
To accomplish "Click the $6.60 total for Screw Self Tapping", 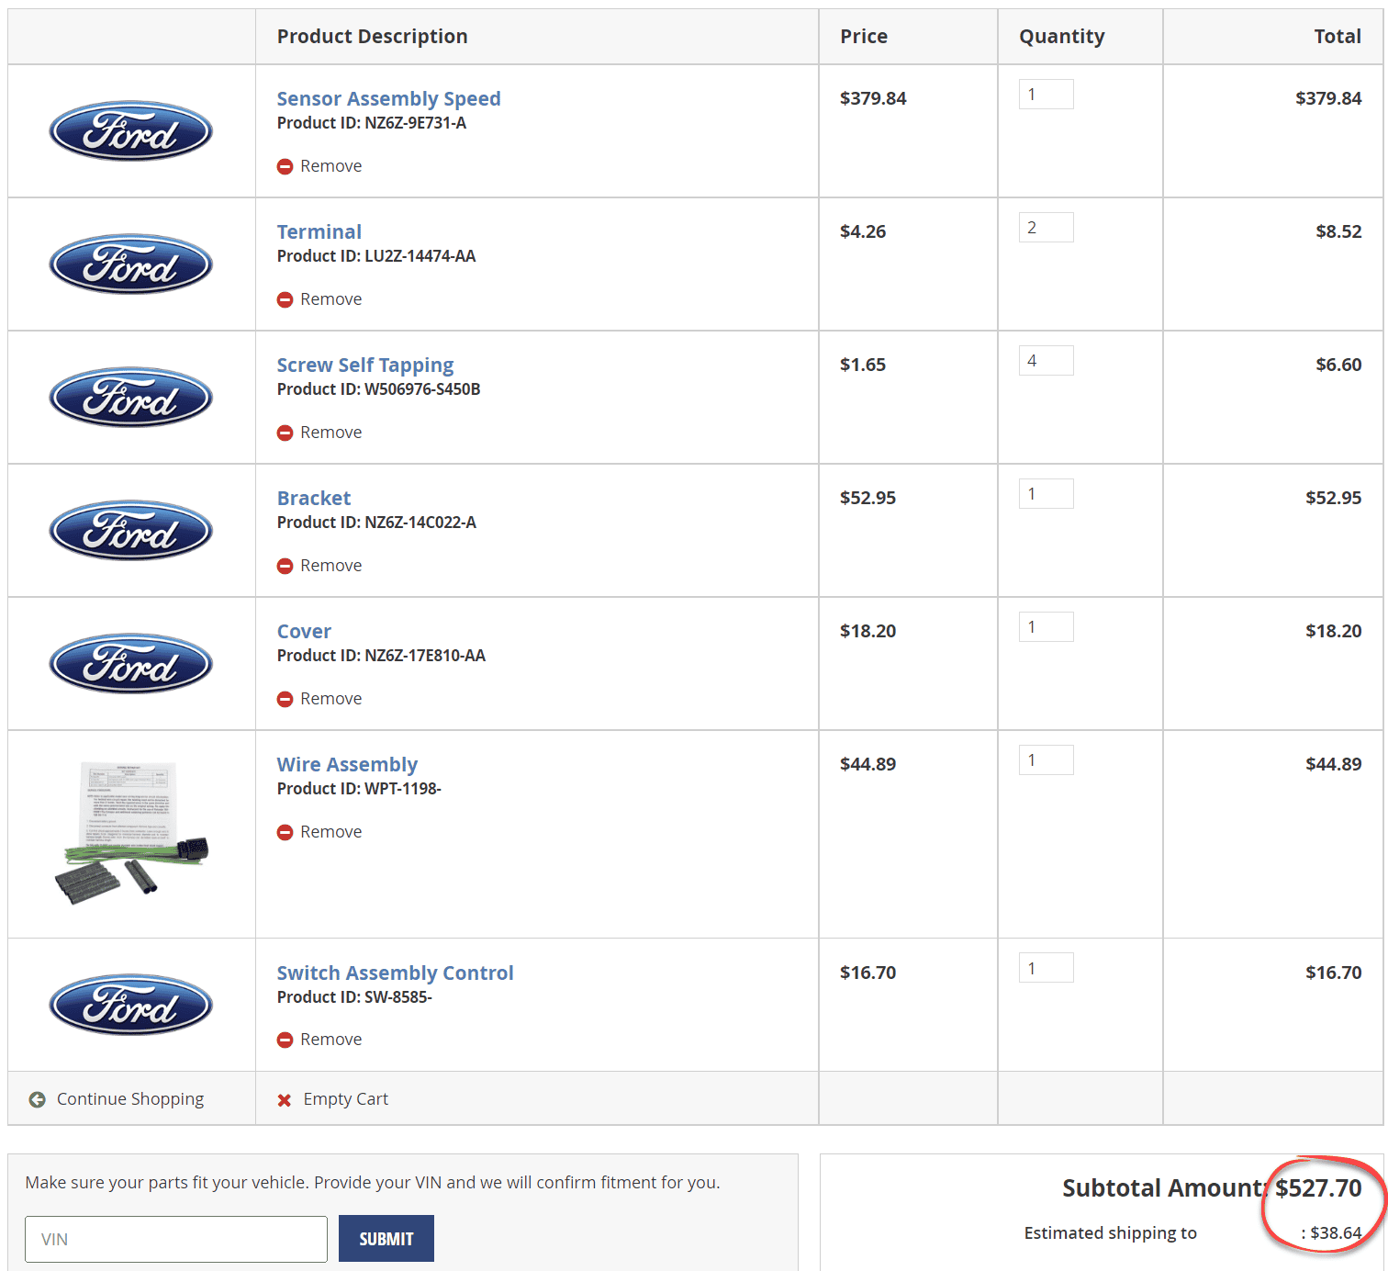I will pos(1338,365).
